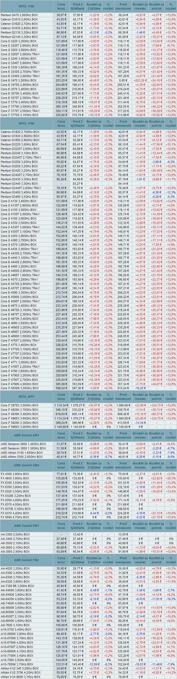Select A8-3850 2,9GHz BOX

point(15,552)
